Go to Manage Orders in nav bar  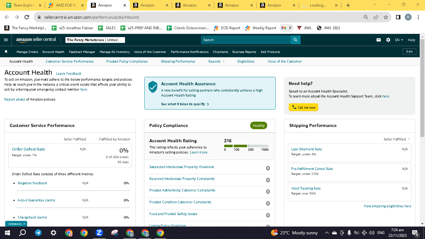point(27,52)
